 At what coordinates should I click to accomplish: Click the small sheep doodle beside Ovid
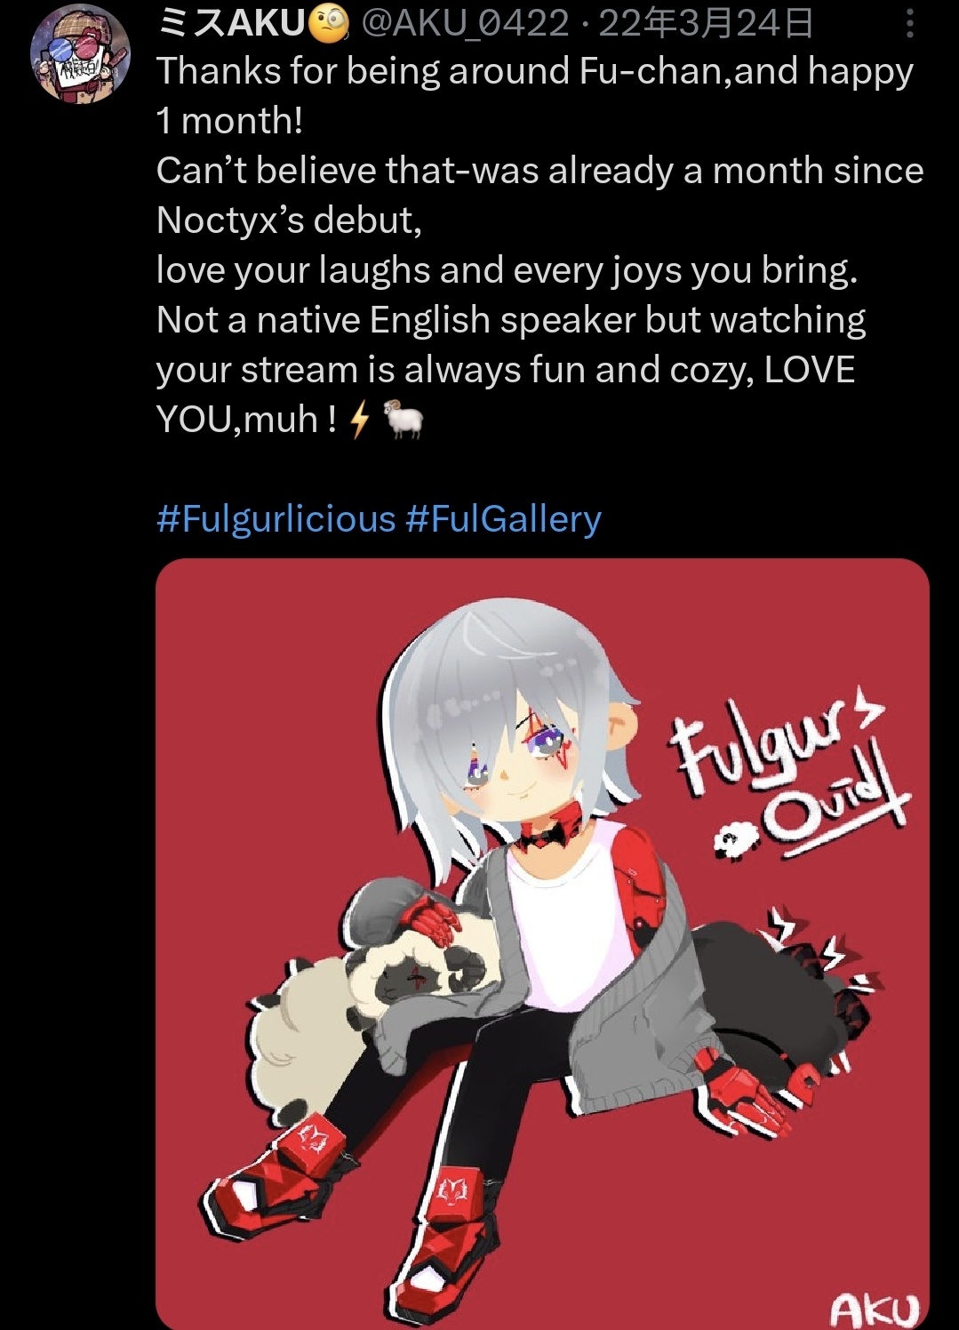(x=734, y=840)
